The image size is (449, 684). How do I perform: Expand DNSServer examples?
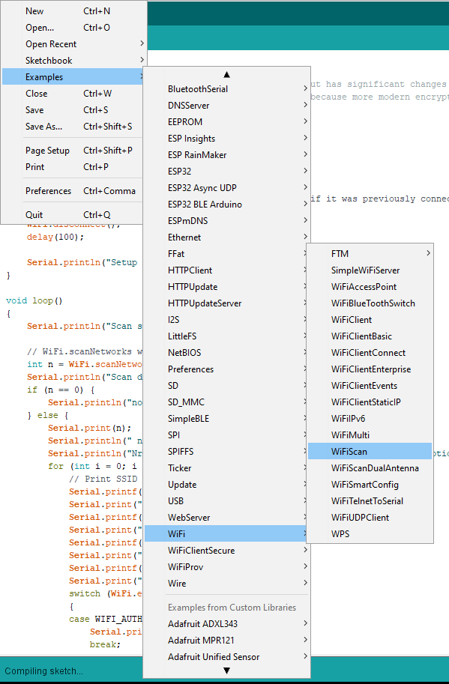pyautogui.click(x=226, y=106)
